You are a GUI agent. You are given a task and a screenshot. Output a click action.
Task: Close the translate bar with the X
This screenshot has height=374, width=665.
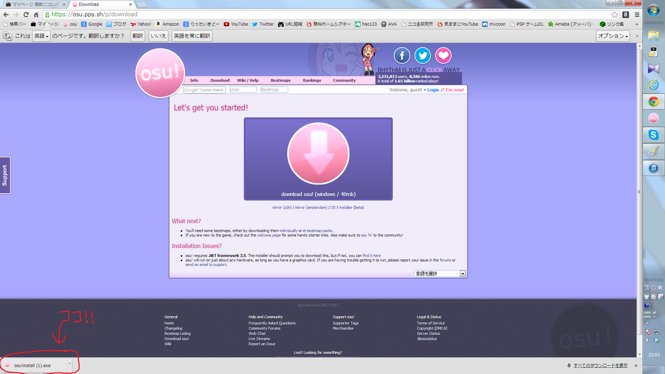coord(636,36)
